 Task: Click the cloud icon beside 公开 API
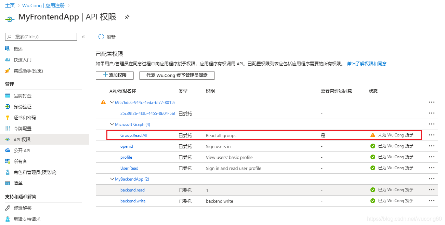pos(8,150)
